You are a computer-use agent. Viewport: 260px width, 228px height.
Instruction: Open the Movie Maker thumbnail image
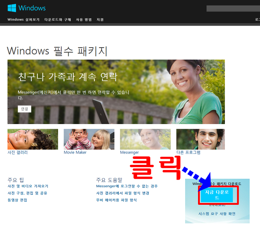coord(89,139)
